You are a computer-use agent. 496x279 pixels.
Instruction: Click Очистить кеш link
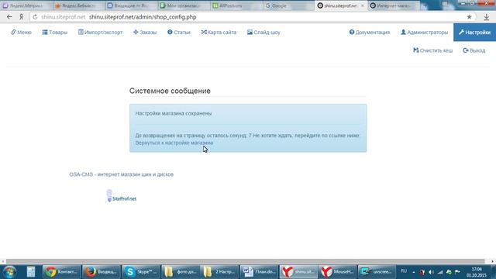point(432,50)
